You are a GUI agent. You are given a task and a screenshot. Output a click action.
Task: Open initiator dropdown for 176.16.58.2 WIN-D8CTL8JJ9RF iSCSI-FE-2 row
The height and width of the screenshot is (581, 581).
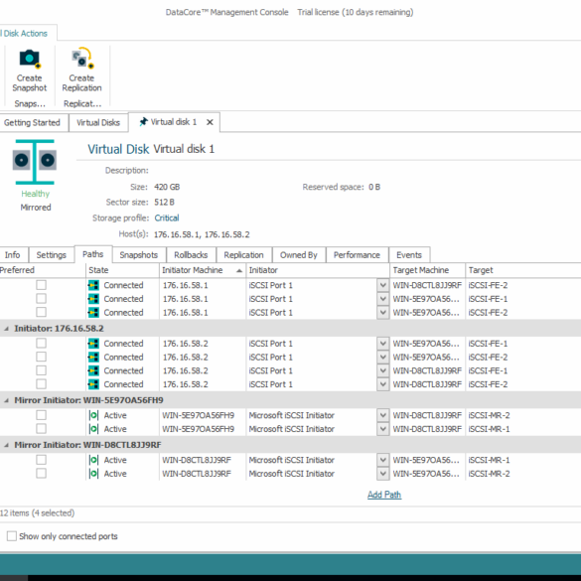click(382, 384)
